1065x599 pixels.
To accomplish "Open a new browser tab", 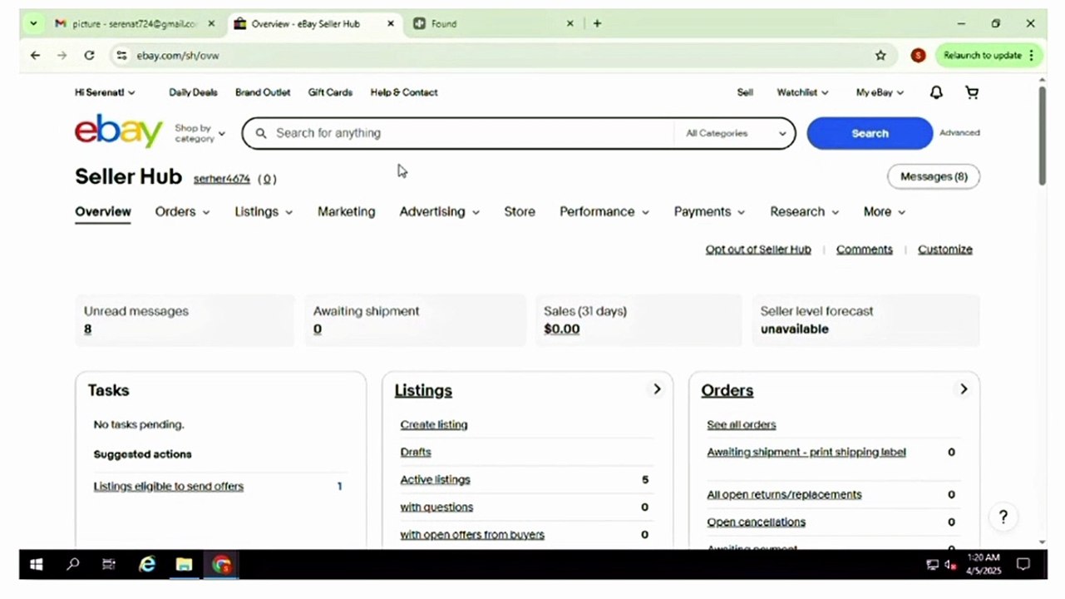I will pos(597,24).
